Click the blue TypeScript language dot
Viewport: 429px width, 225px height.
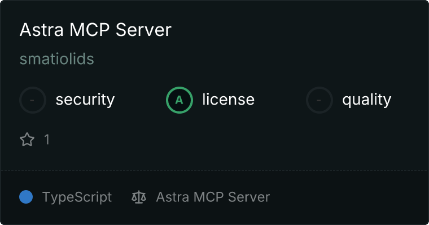coord(26,197)
